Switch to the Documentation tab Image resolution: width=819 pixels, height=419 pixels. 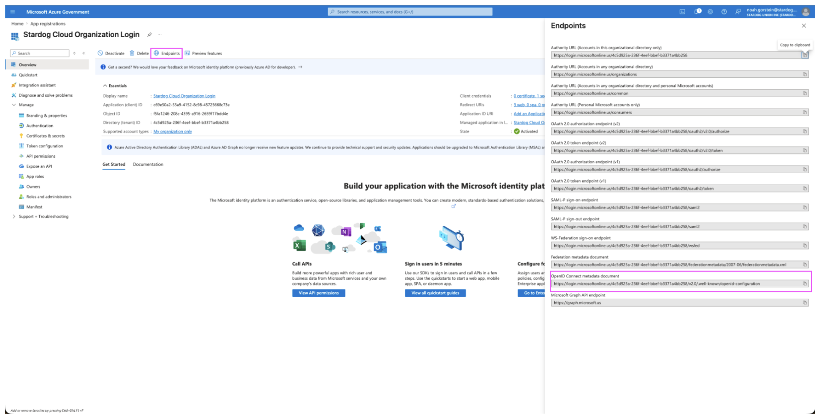tap(148, 164)
